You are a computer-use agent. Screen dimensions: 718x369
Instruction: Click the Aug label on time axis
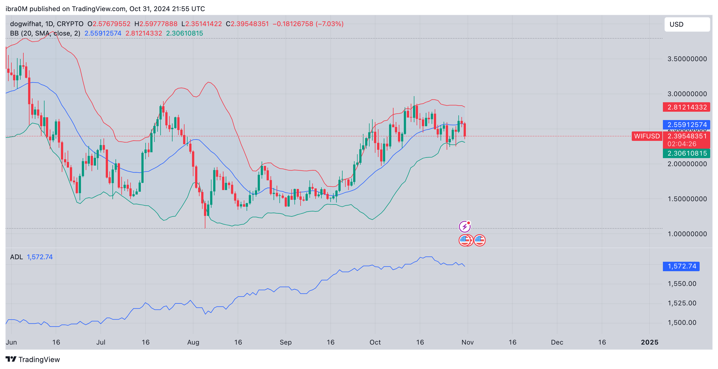pos(193,342)
